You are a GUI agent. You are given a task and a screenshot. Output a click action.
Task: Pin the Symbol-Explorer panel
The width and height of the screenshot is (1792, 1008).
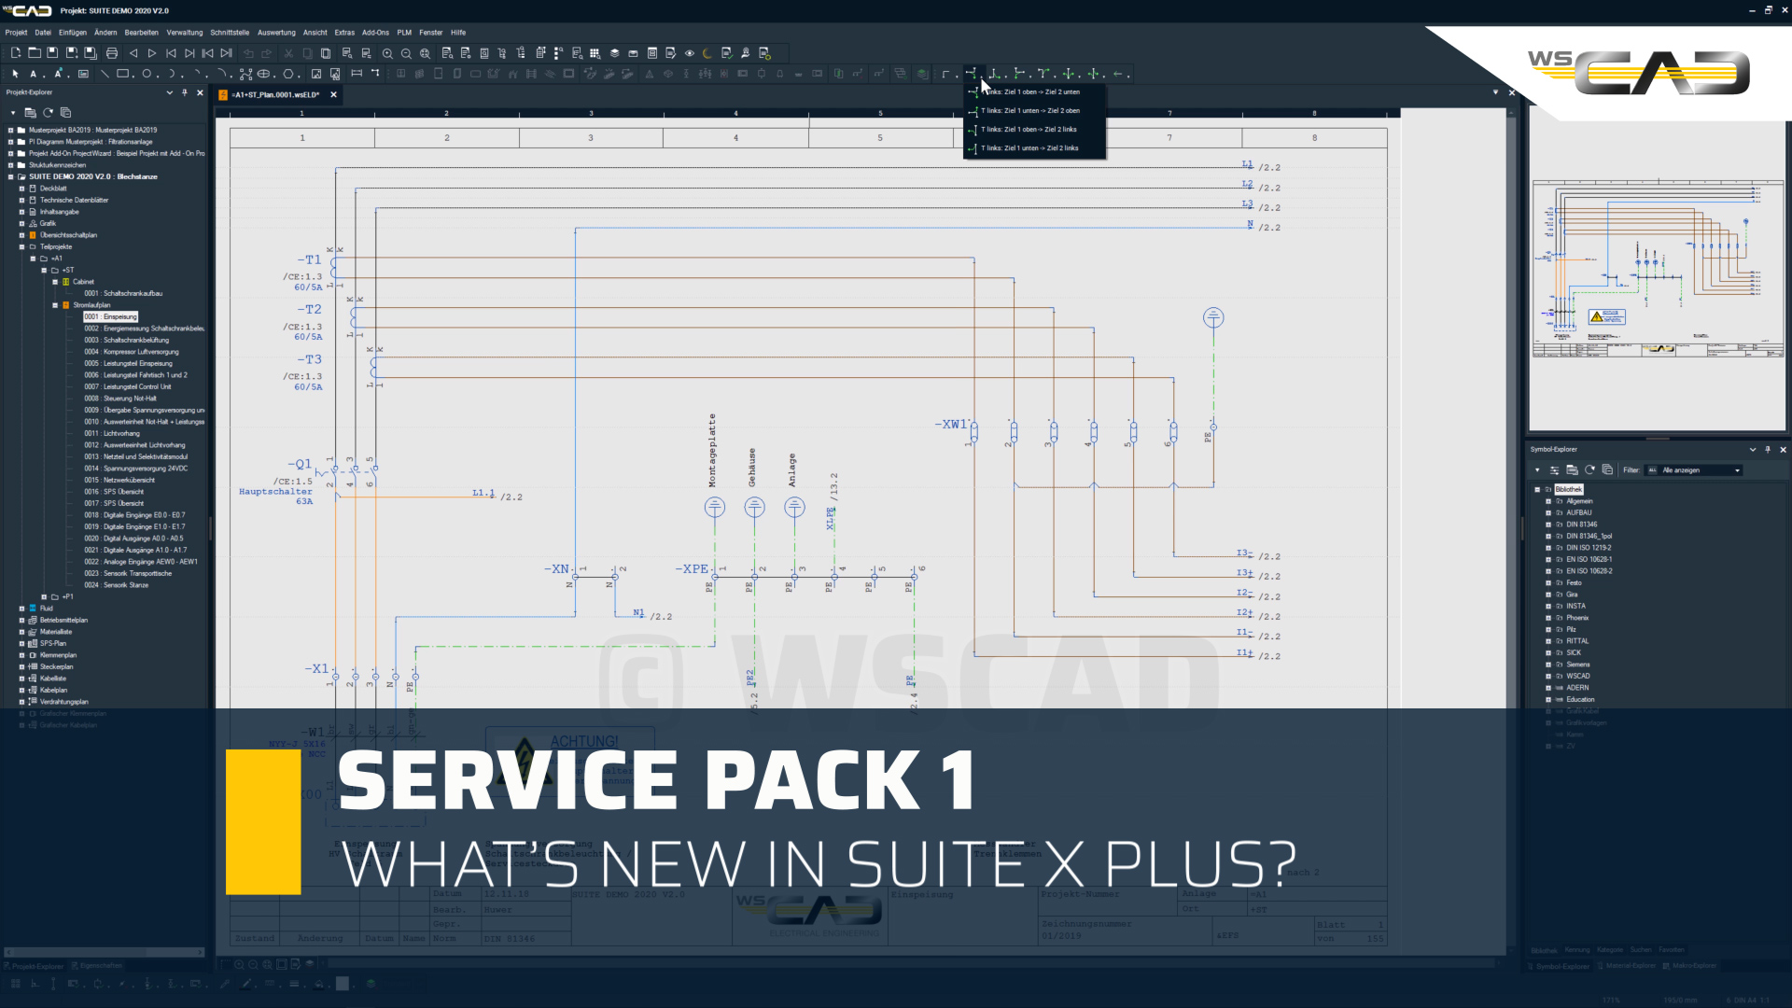click(x=1767, y=450)
